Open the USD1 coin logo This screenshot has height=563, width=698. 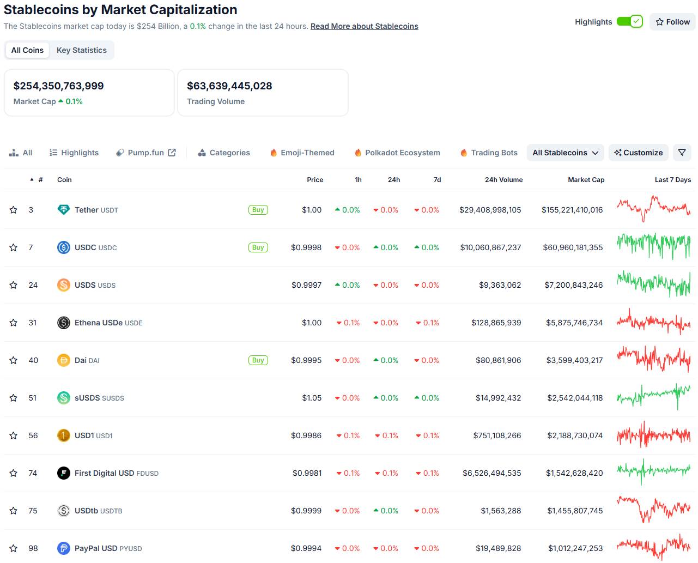pos(64,435)
